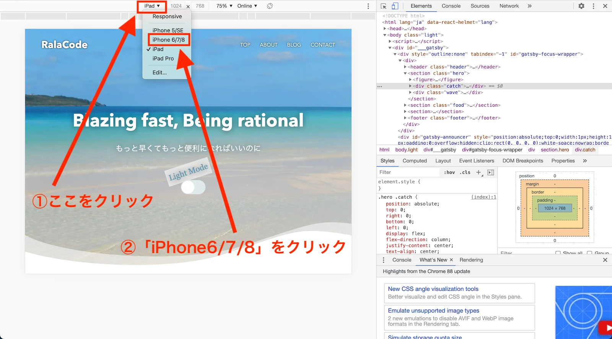The height and width of the screenshot is (339, 612).
Task: Click the new style rule plus icon
Action: (x=479, y=173)
